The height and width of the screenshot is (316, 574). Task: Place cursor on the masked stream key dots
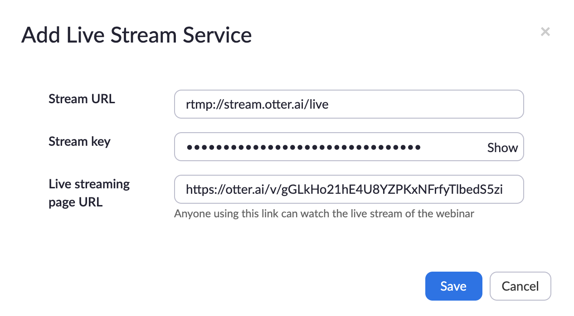[303, 148]
